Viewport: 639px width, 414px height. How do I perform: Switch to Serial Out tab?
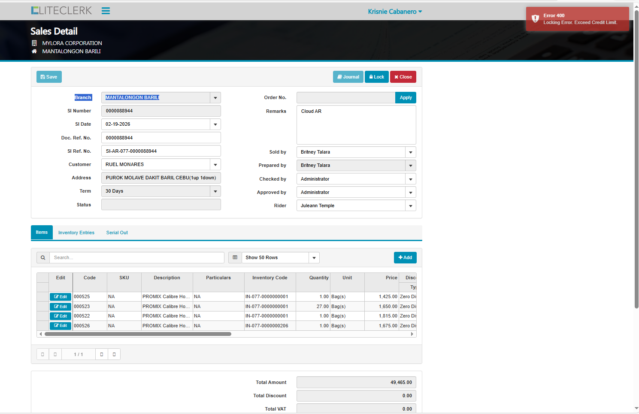pos(117,233)
